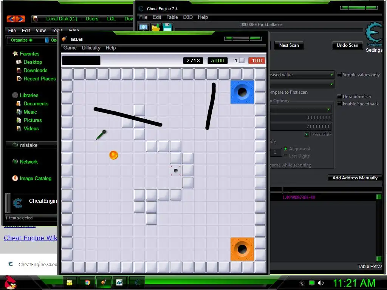Click Explorer back arrow button
This screenshot has height=290, width=387.
[11, 19]
